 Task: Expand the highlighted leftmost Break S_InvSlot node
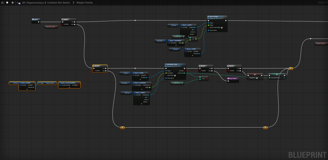click(27, 90)
